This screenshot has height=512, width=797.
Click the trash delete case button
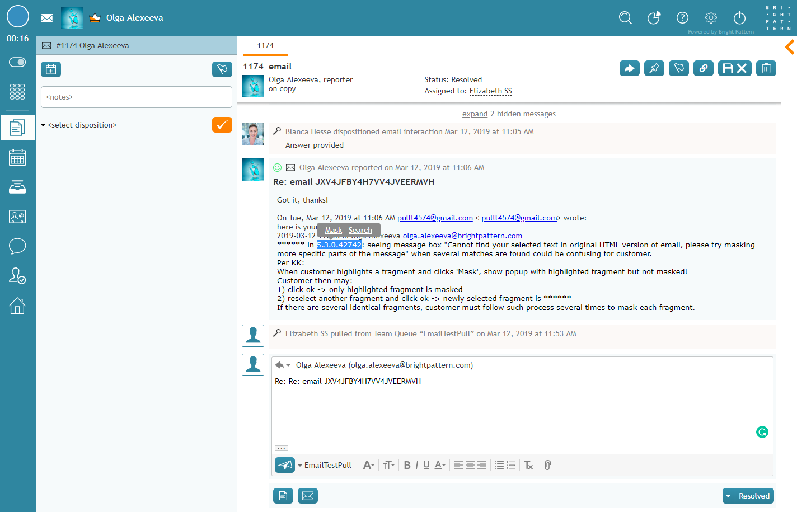pos(766,68)
